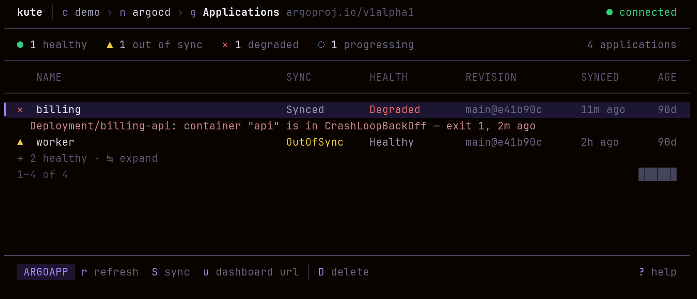Select the demo cluster breadcrumb
Viewport: 697px width, 299px height.
coord(81,12)
